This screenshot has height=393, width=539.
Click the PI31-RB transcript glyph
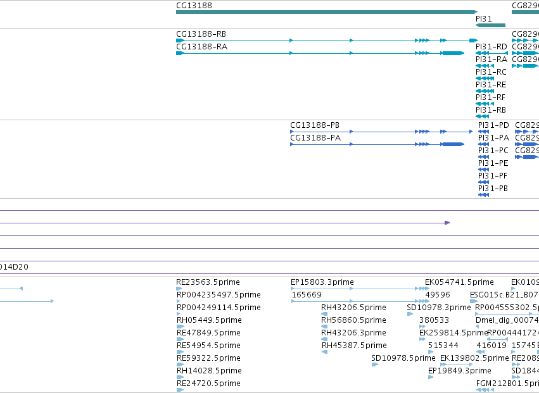(482, 116)
